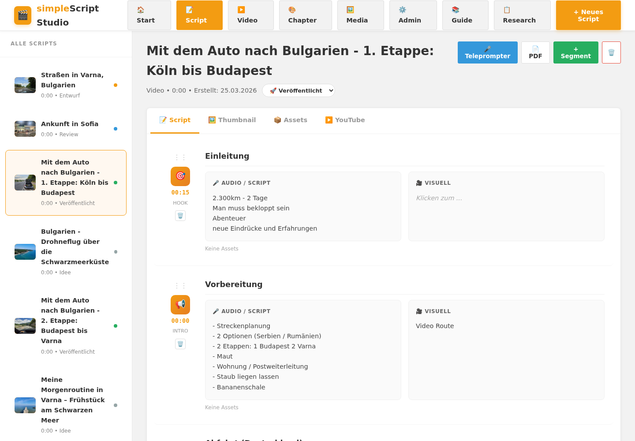Delete the Einleitung segment

[180, 216]
